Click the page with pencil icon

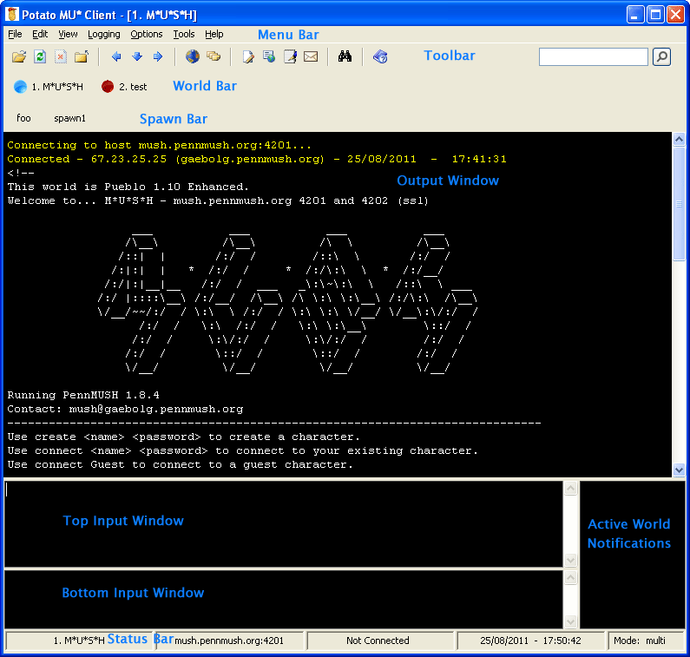[x=248, y=56]
